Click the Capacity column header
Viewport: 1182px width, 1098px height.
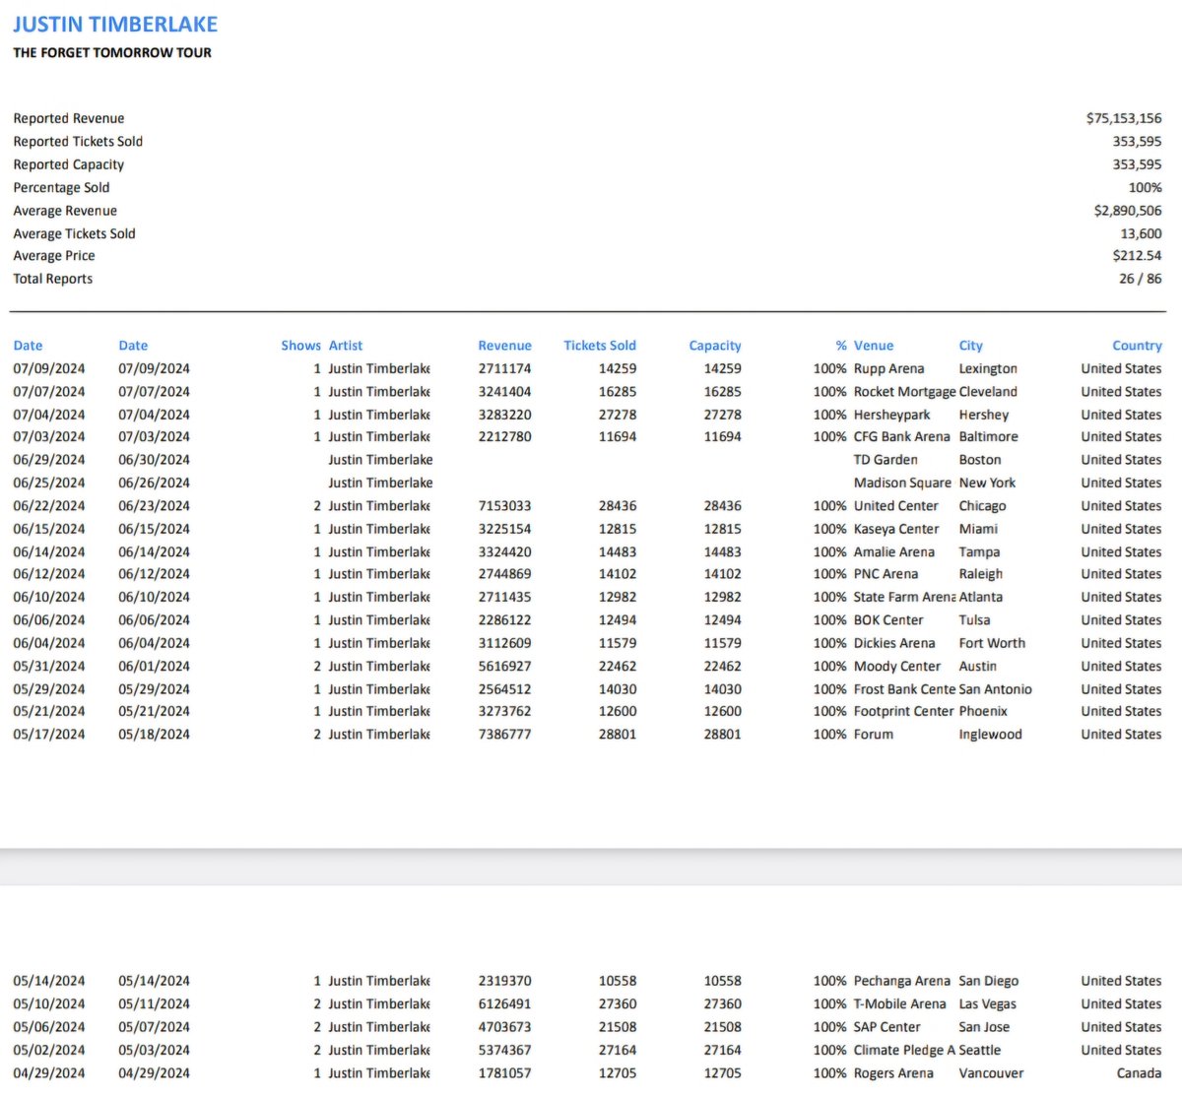coord(715,346)
